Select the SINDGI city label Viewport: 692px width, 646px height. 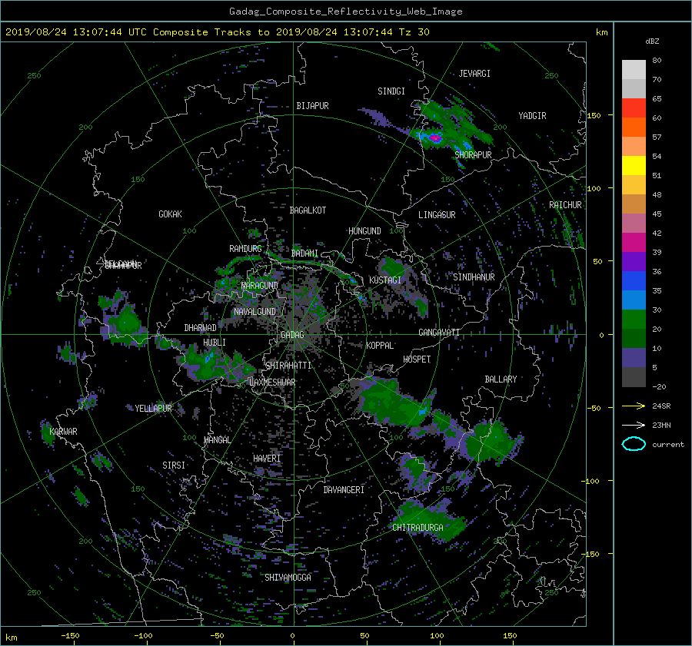391,91
